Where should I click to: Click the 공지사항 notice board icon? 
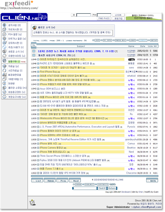click(x=4, y=25)
